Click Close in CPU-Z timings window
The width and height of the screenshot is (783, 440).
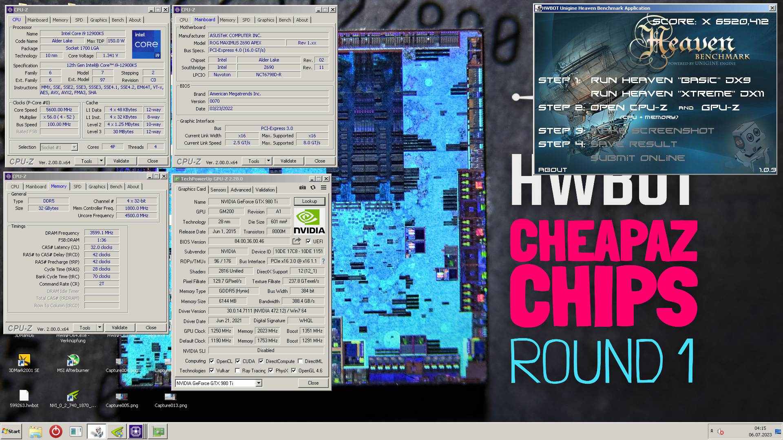click(151, 328)
